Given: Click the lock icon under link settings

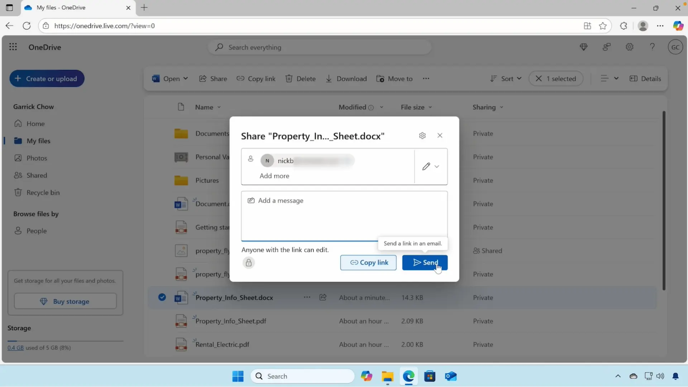Looking at the screenshot, I should 249,263.
